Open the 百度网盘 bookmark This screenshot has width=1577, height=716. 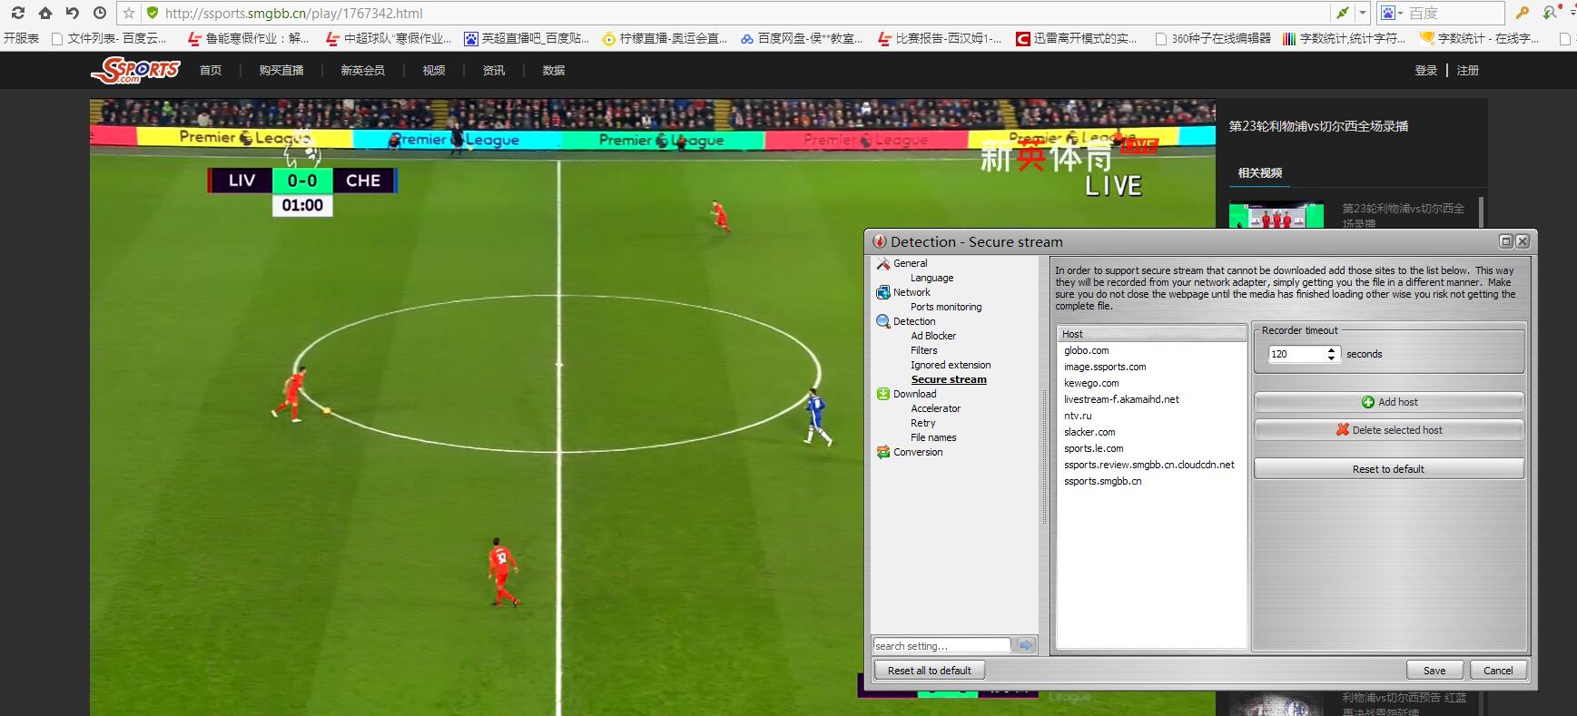(803, 39)
